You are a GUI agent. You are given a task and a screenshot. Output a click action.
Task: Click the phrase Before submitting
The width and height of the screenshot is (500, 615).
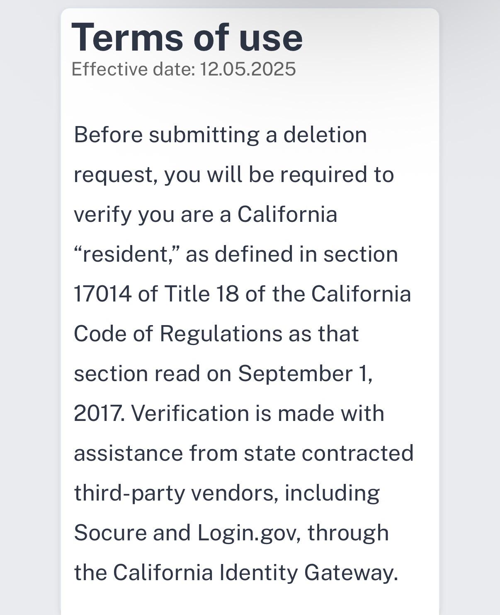click(166, 135)
